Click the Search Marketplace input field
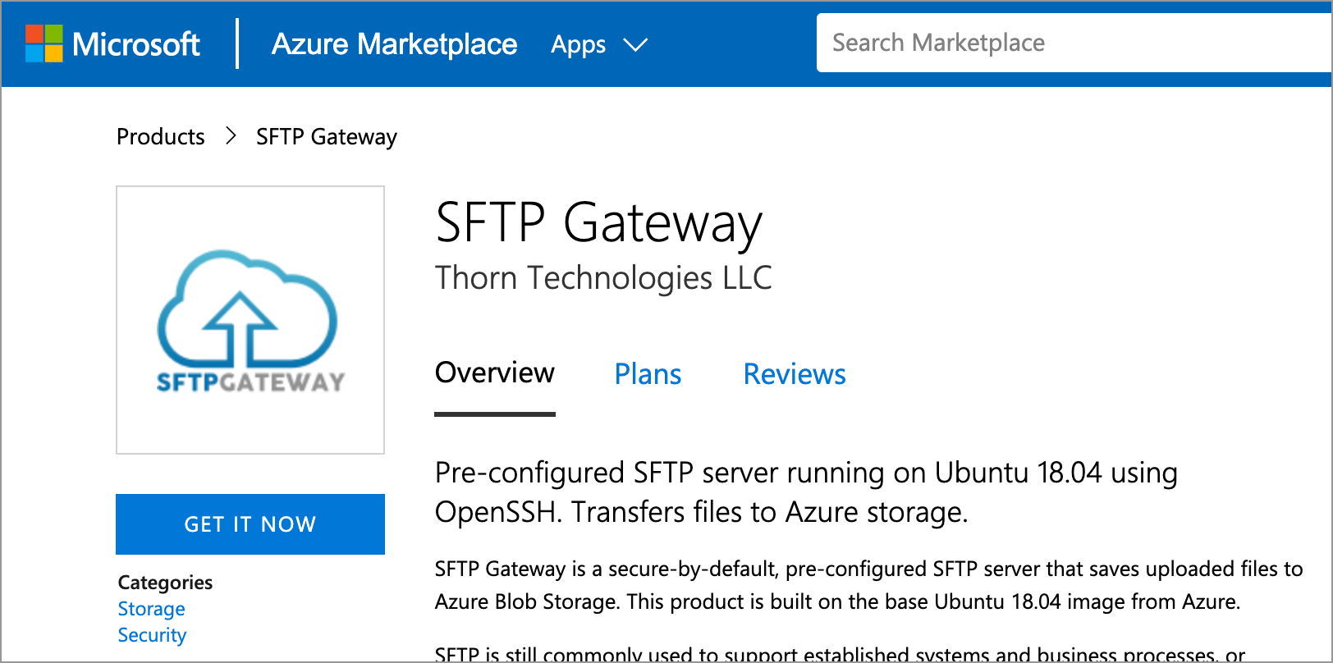This screenshot has width=1333, height=663. (1067, 43)
